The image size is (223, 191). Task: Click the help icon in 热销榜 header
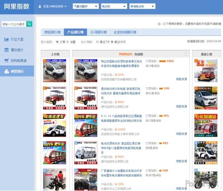185,54
